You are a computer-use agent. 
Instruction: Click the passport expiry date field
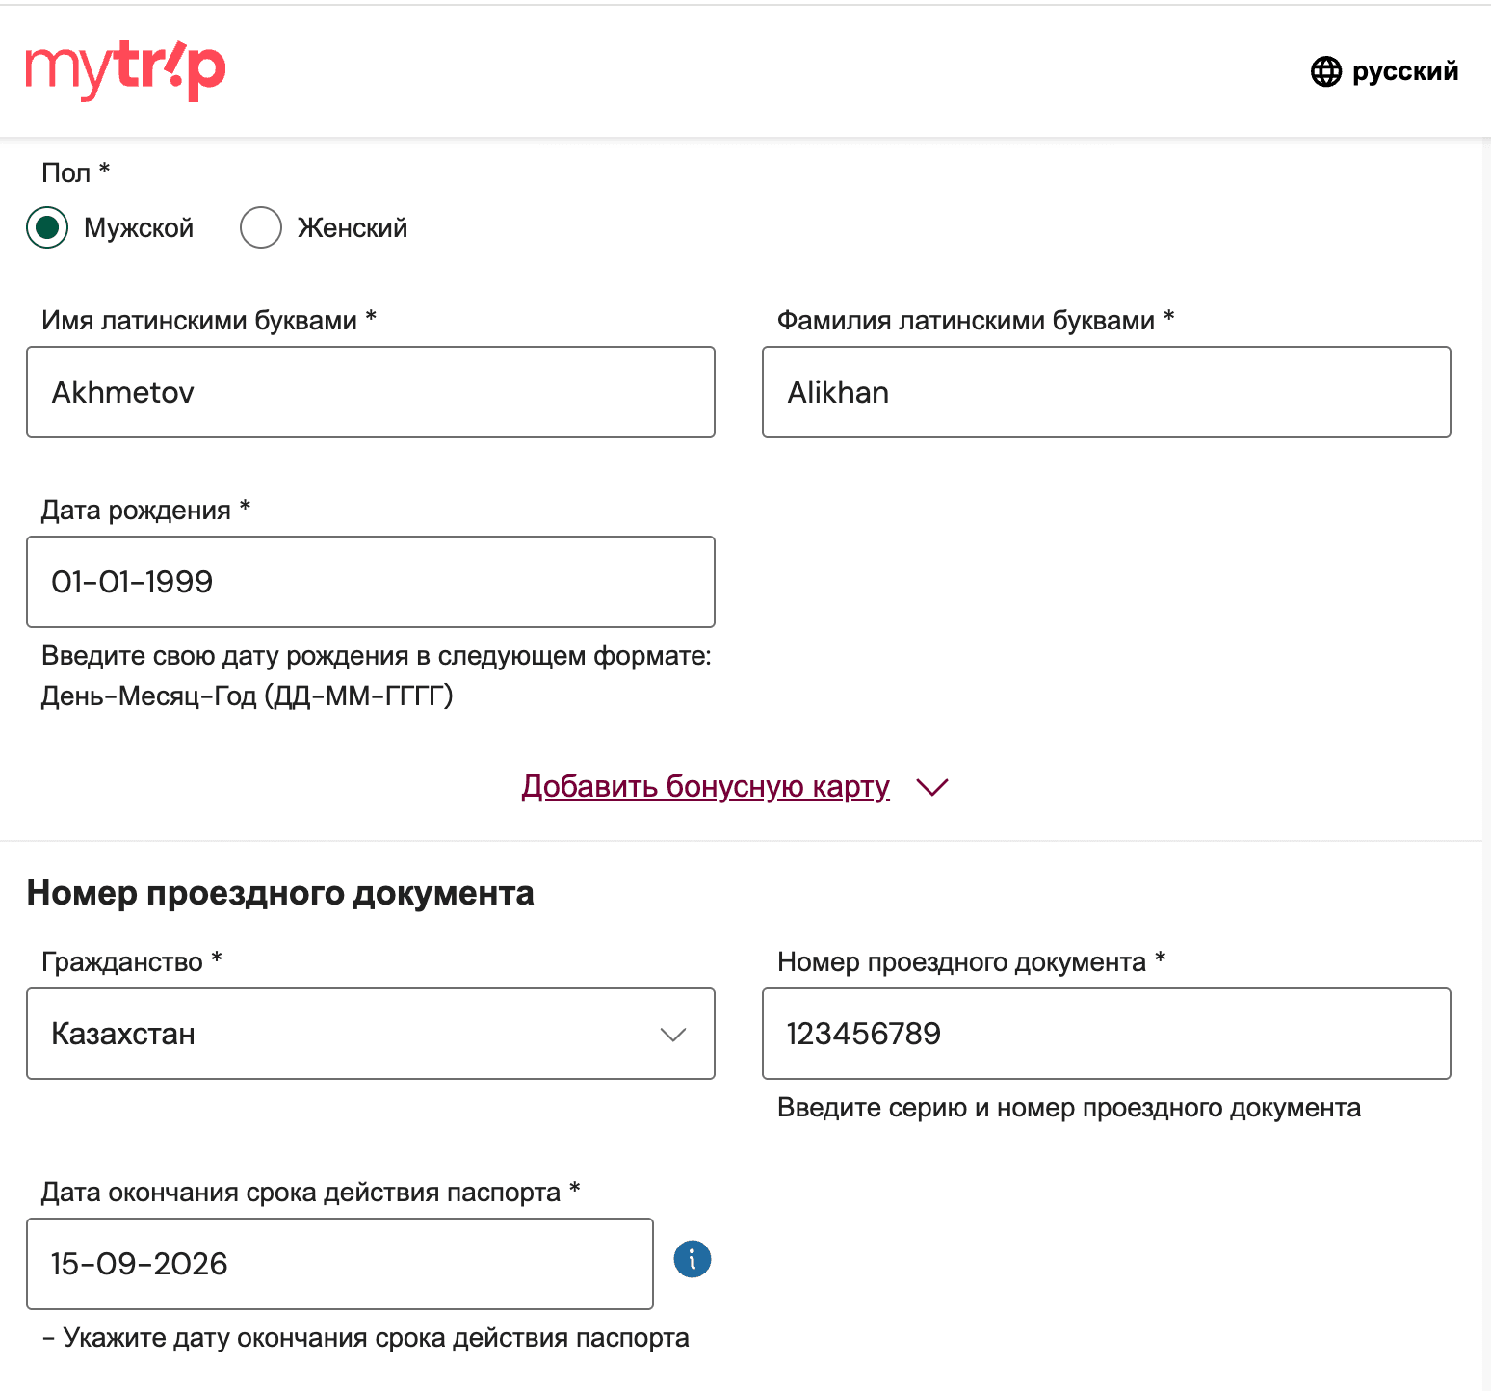click(339, 1264)
